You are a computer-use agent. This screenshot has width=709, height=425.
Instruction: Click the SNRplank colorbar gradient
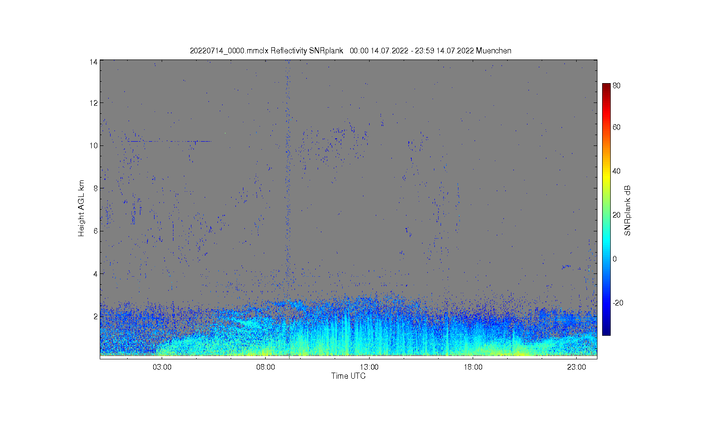point(606,209)
